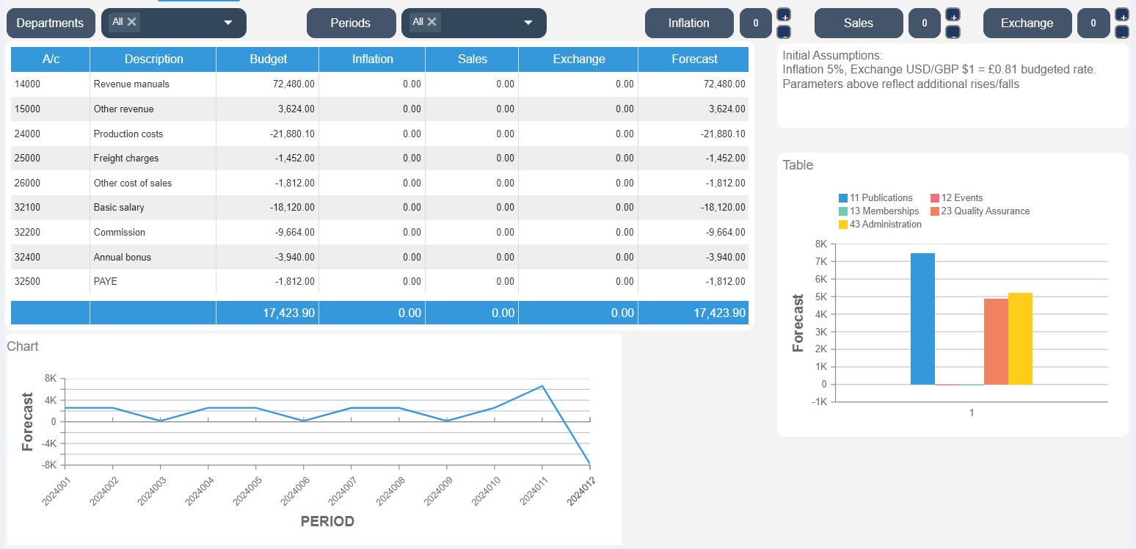Click the Chart panel title
Image resolution: width=1136 pixels, height=549 pixels.
[23, 346]
